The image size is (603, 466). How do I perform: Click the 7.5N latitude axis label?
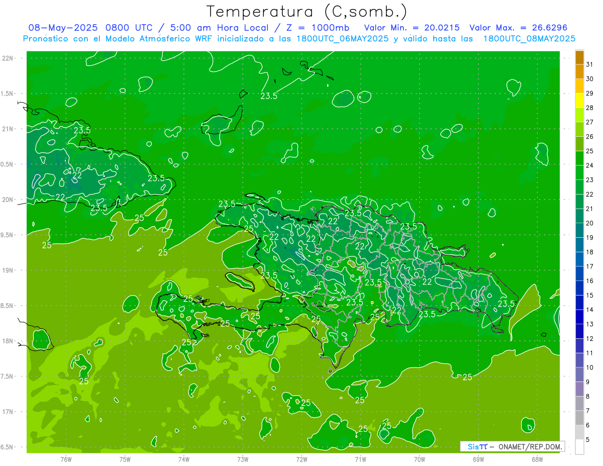click(8, 377)
